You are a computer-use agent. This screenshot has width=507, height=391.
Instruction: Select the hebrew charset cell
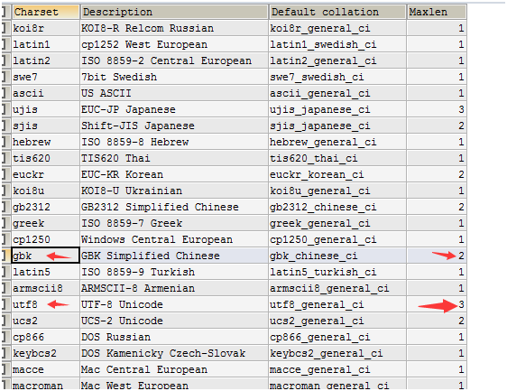(x=46, y=142)
